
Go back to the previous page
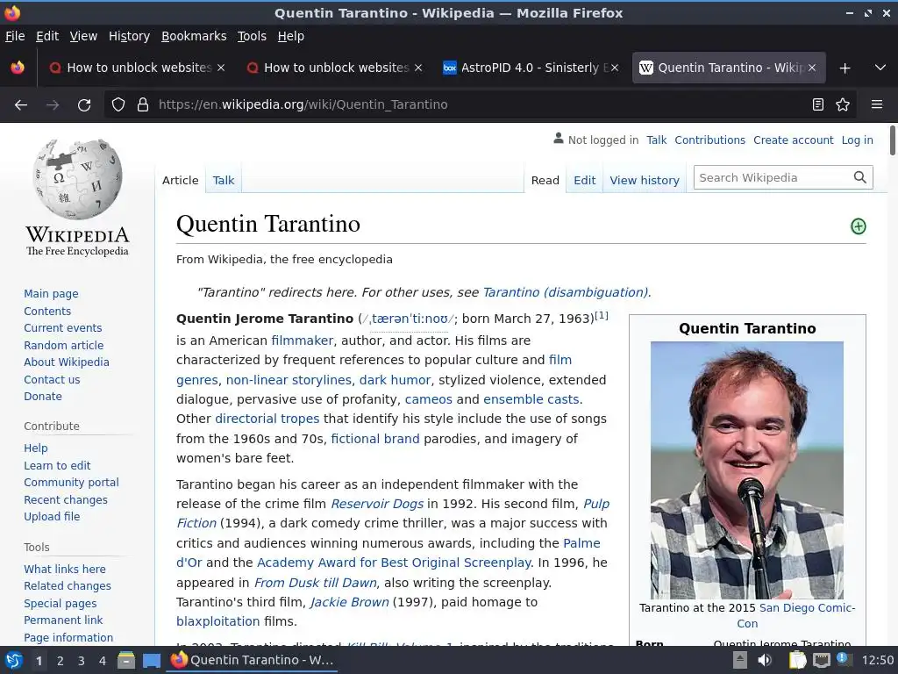click(x=21, y=105)
